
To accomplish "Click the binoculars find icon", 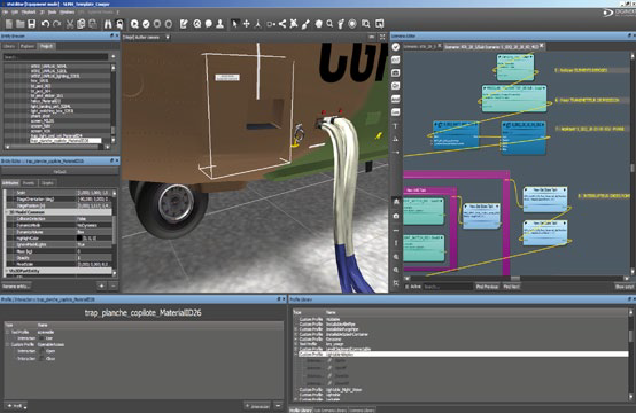I will pos(108,24).
